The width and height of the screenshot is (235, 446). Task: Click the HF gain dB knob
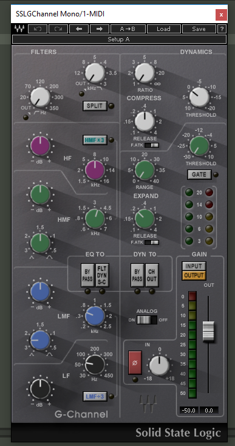[40, 146]
